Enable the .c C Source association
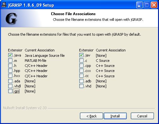The height and width of the screenshot is (124, 159). tap(81, 60)
